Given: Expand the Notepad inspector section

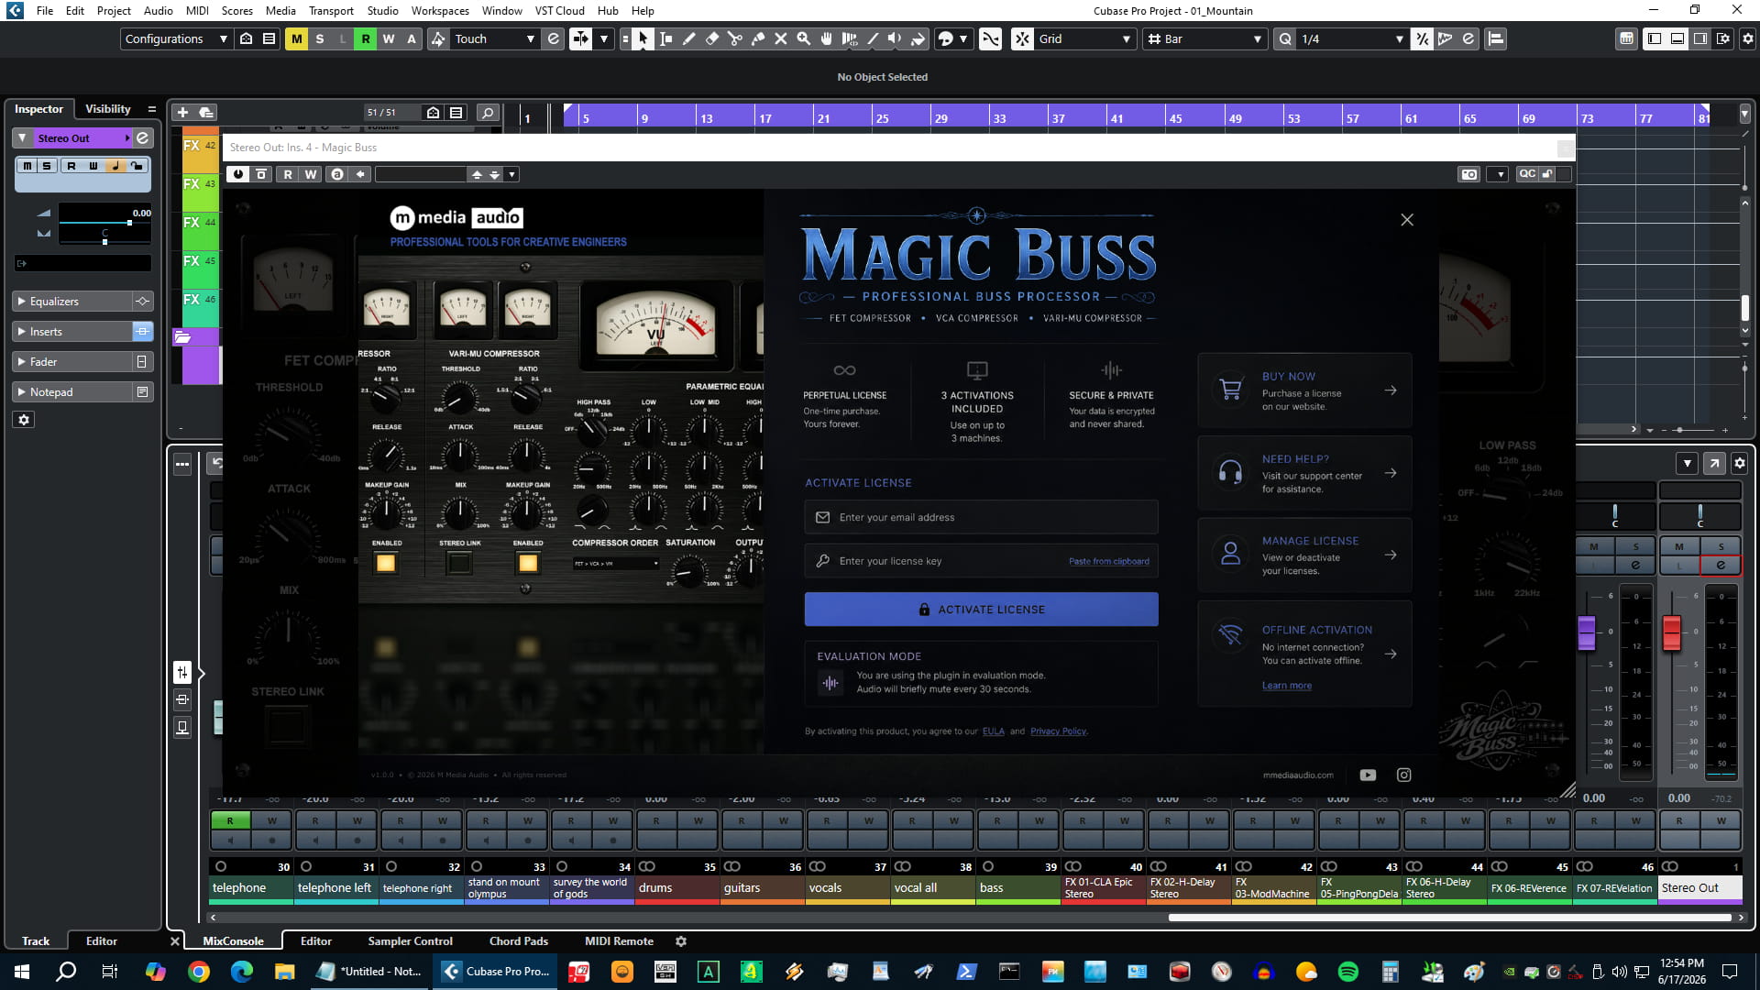Looking at the screenshot, I should click(73, 392).
